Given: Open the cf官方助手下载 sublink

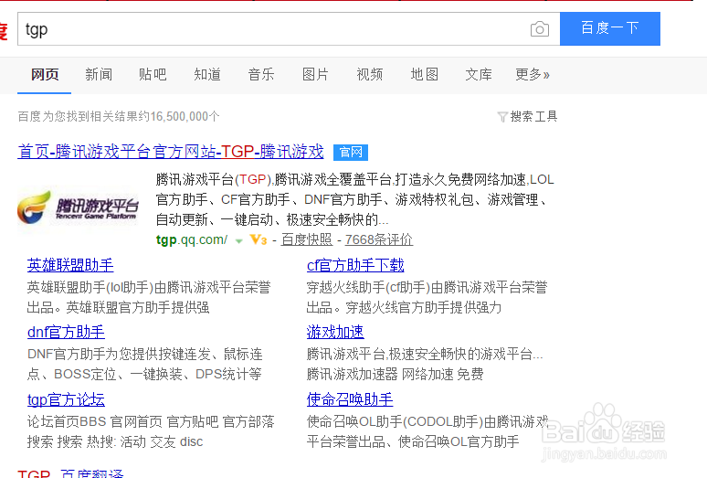Looking at the screenshot, I should (x=355, y=265).
